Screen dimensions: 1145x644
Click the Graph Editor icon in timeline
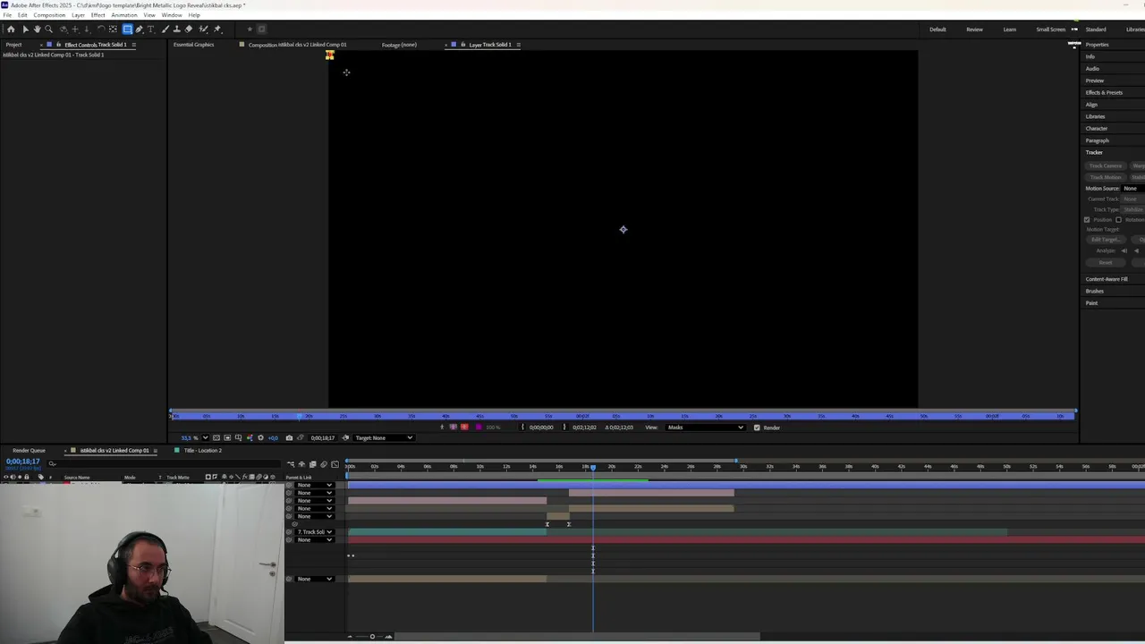pos(335,464)
